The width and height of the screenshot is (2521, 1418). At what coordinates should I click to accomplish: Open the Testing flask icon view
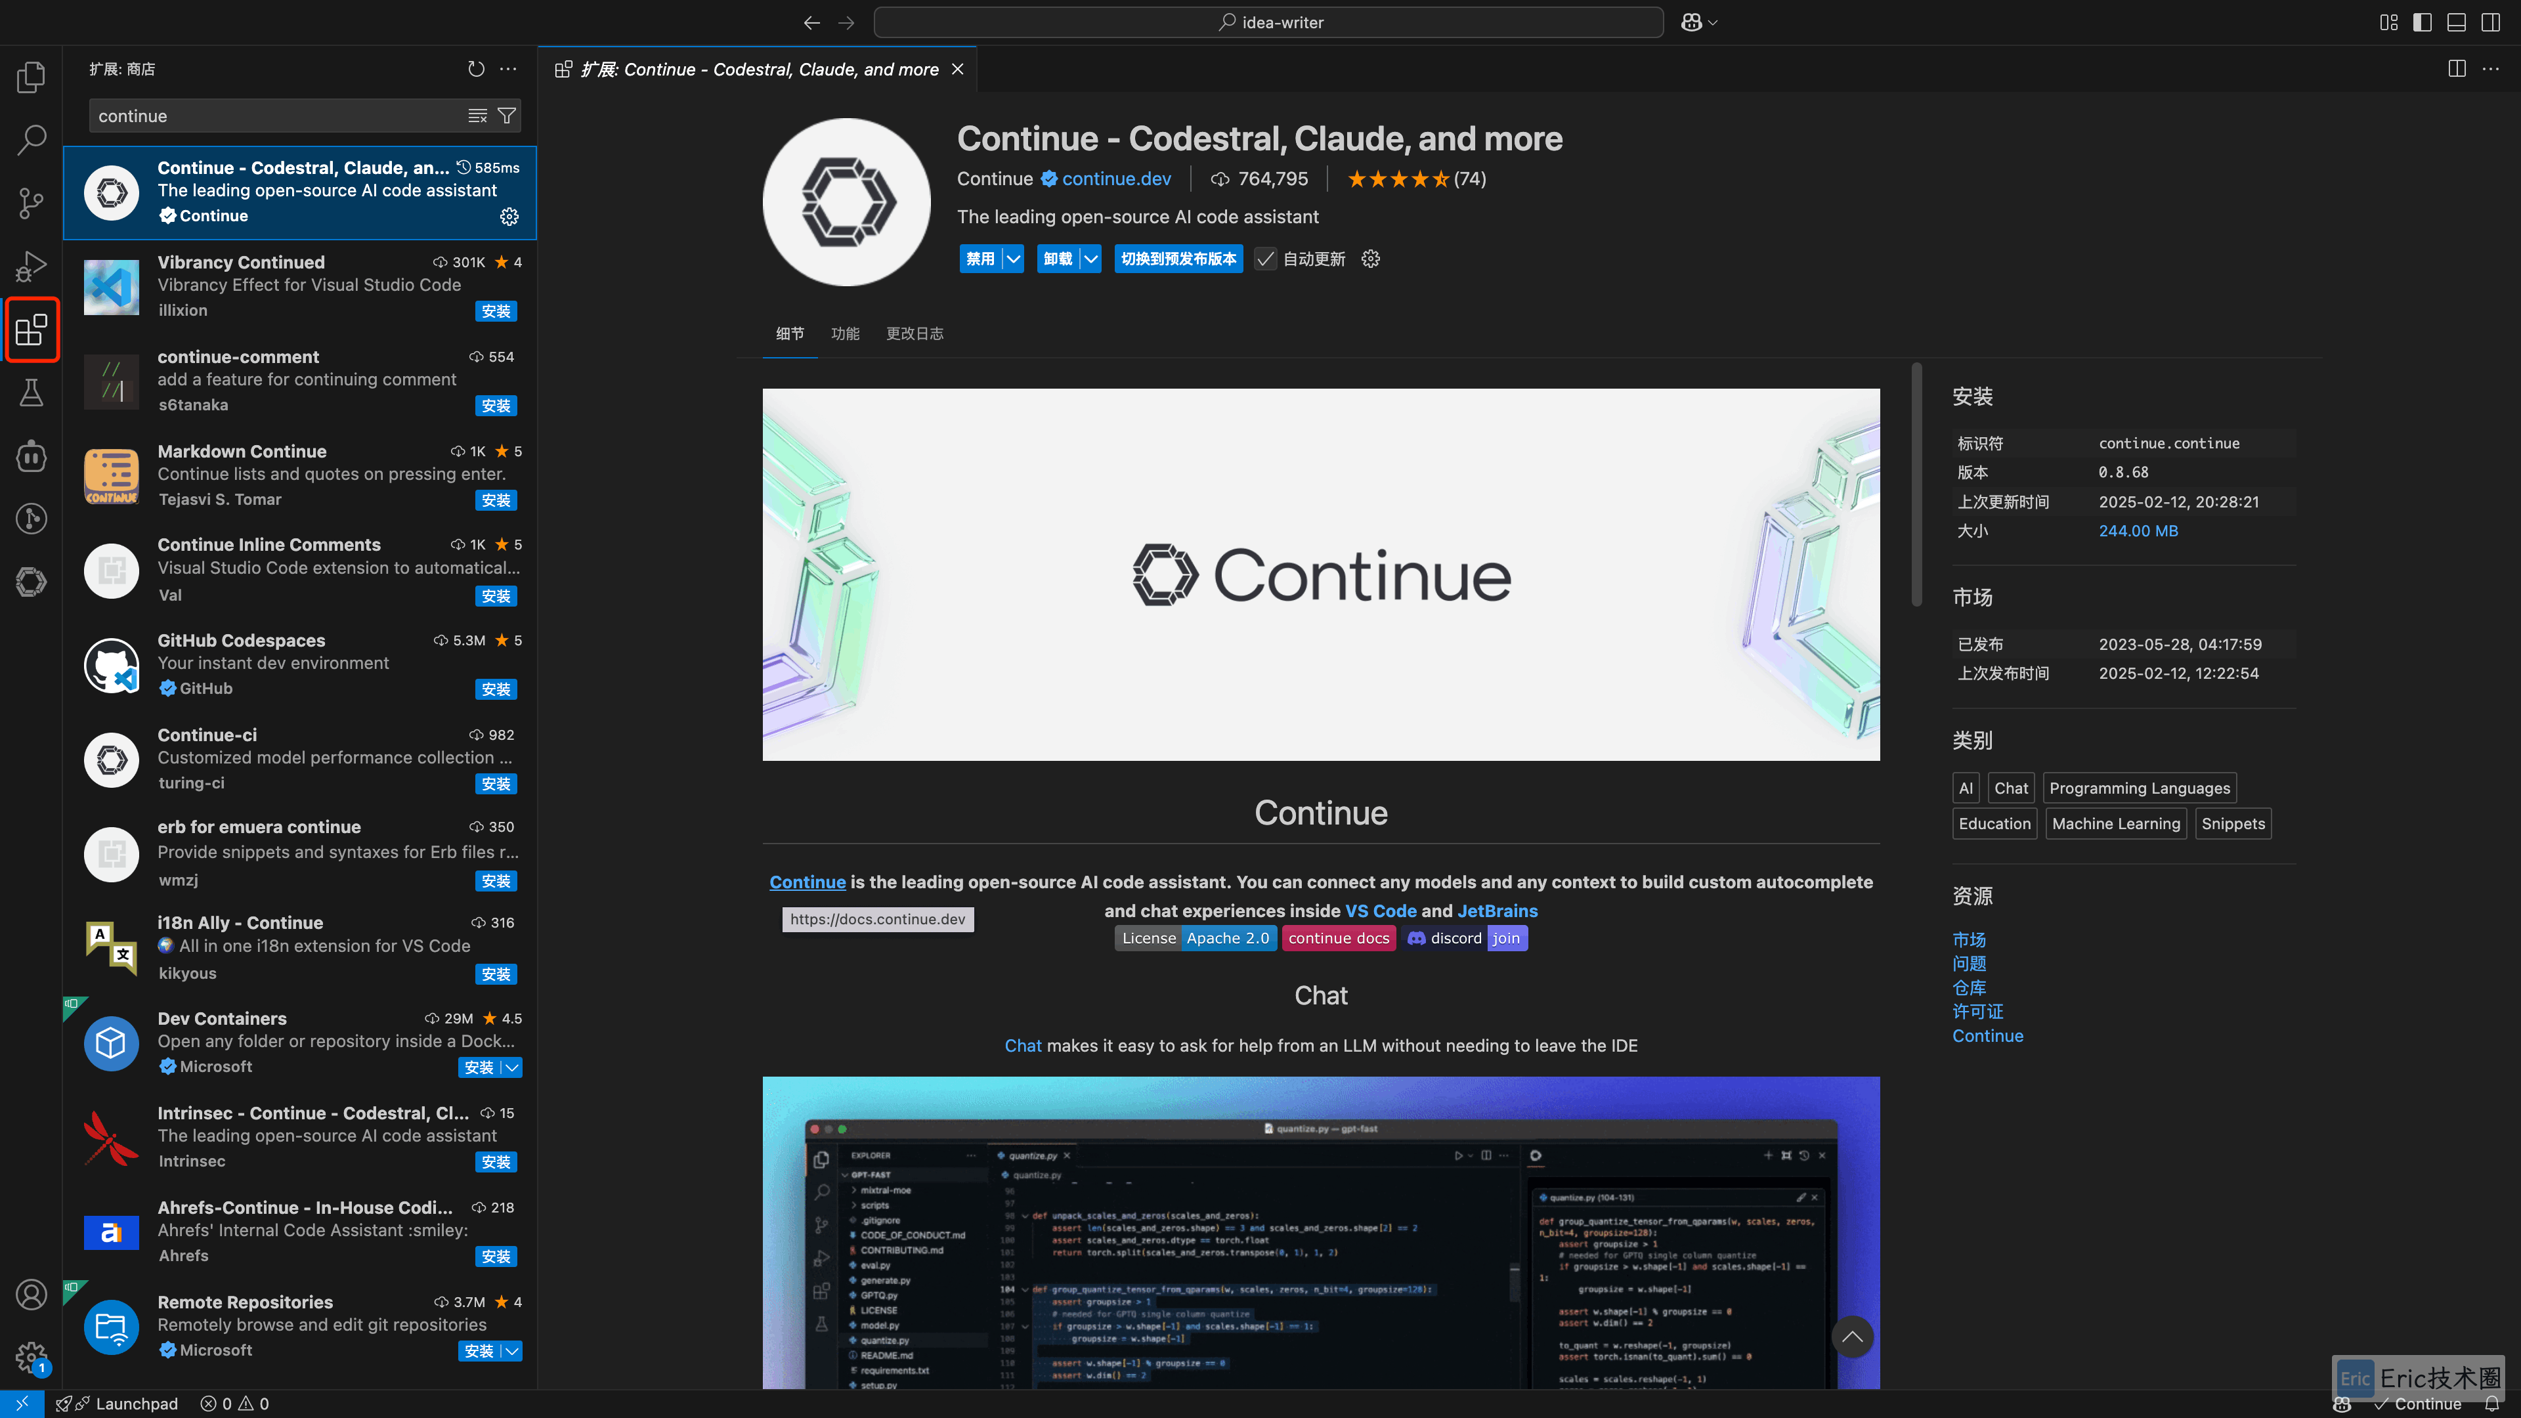point(32,393)
